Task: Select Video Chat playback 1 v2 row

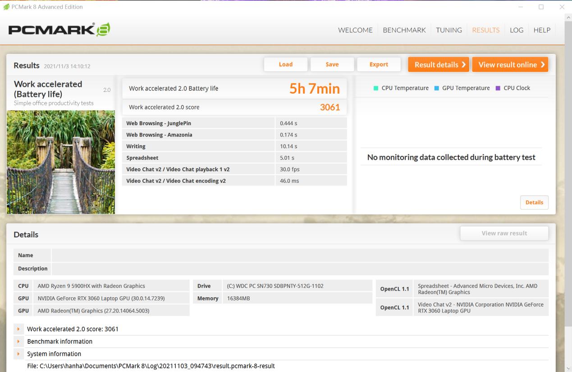Action: (x=234, y=169)
